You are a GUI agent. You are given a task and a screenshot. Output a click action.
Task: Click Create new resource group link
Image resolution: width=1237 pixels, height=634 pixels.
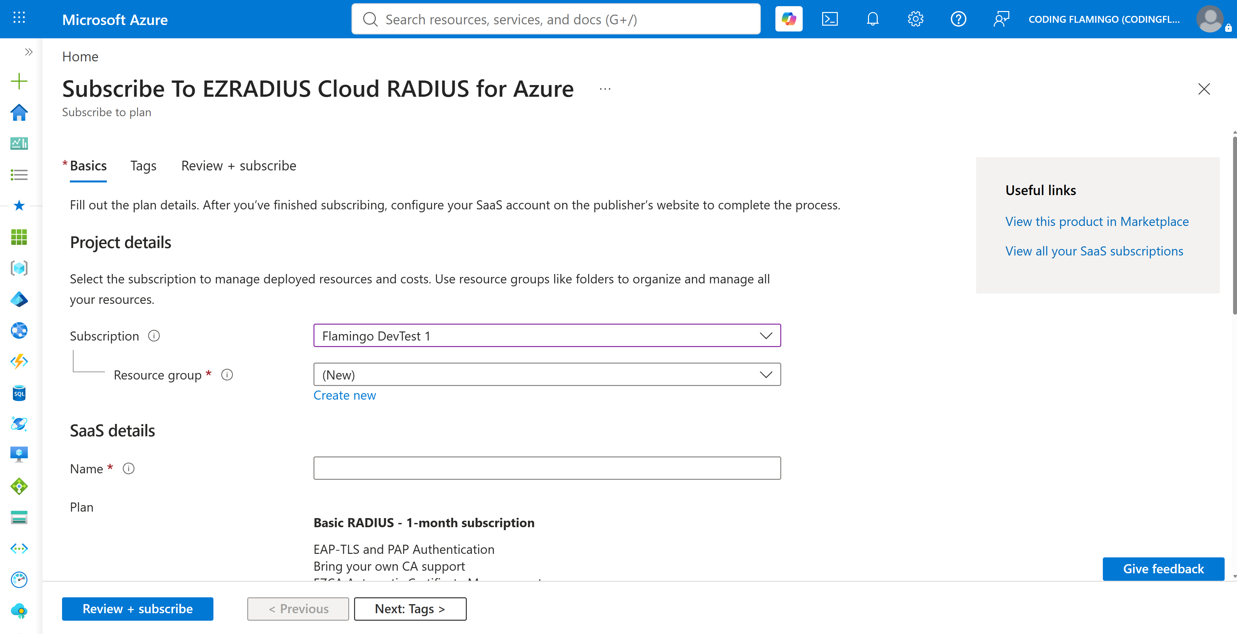coord(345,395)
